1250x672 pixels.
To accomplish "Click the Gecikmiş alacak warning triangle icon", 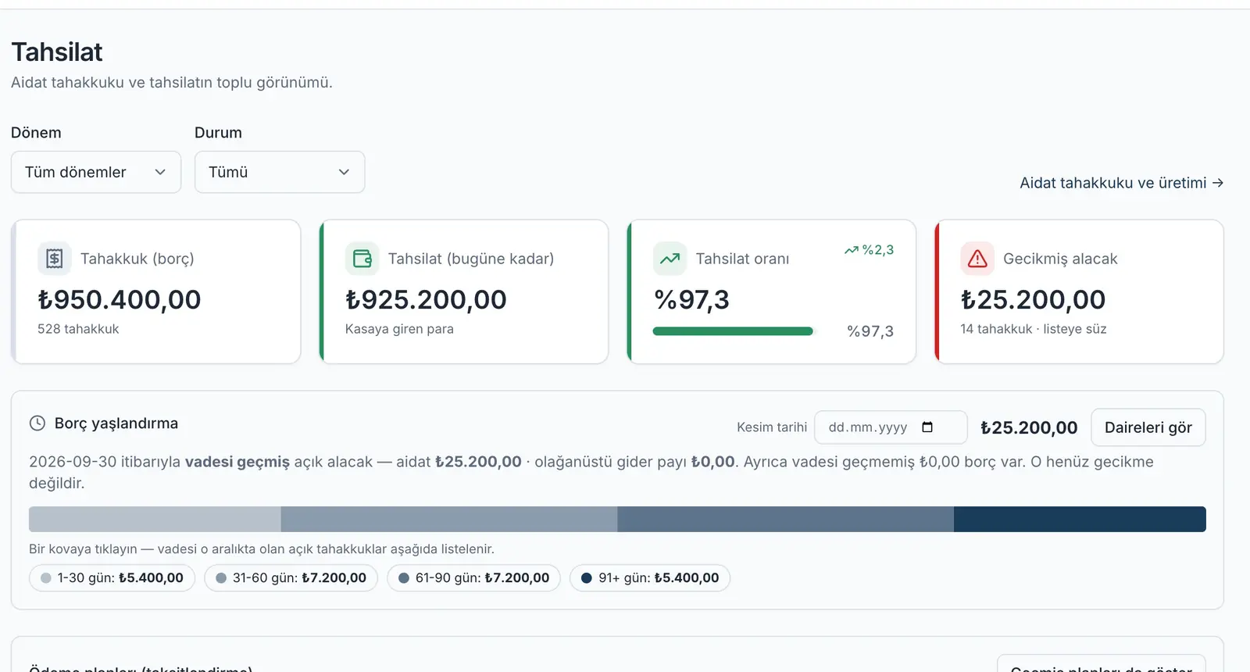I will tap(977, 259).
